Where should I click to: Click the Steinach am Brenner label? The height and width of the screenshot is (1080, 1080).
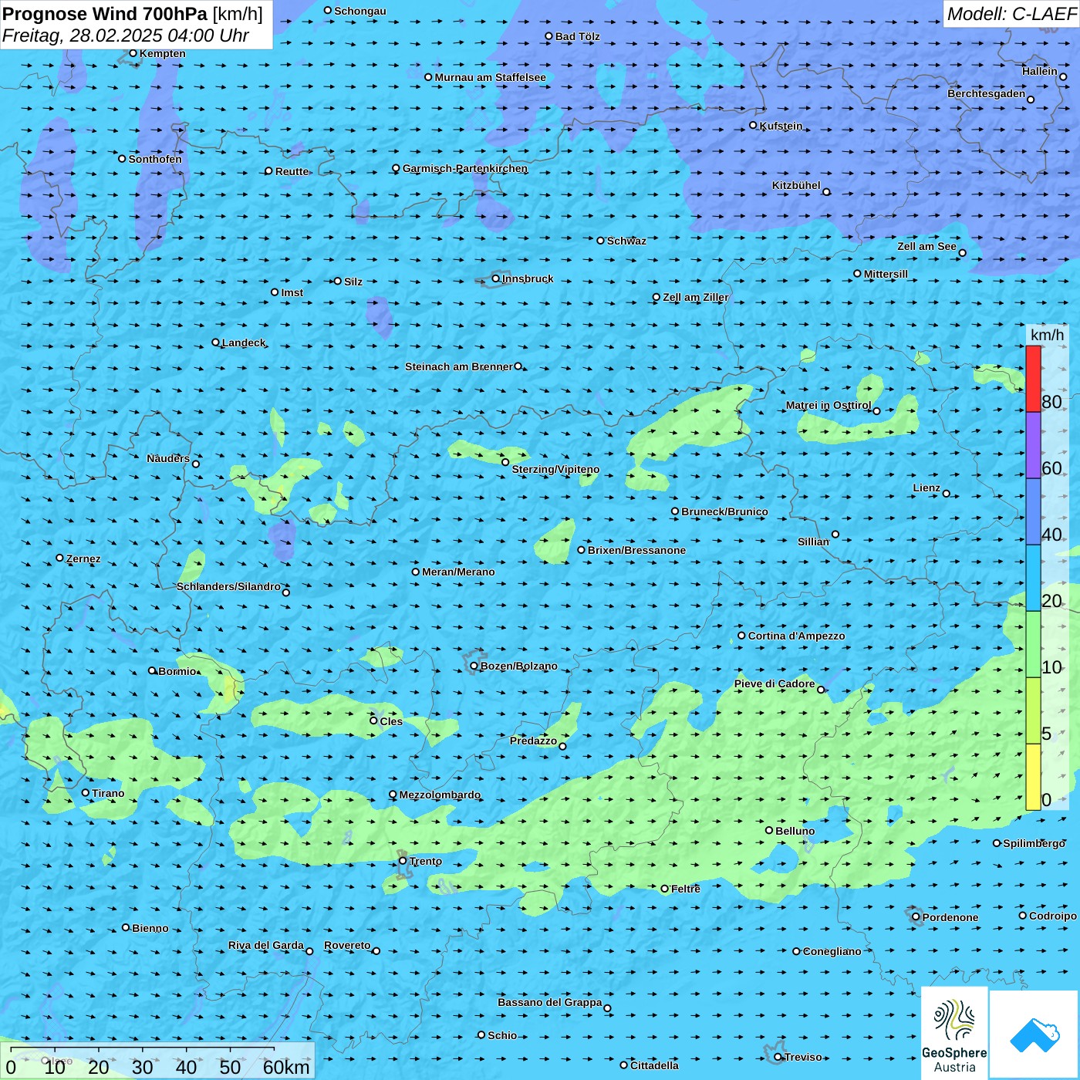pos(459,366)
